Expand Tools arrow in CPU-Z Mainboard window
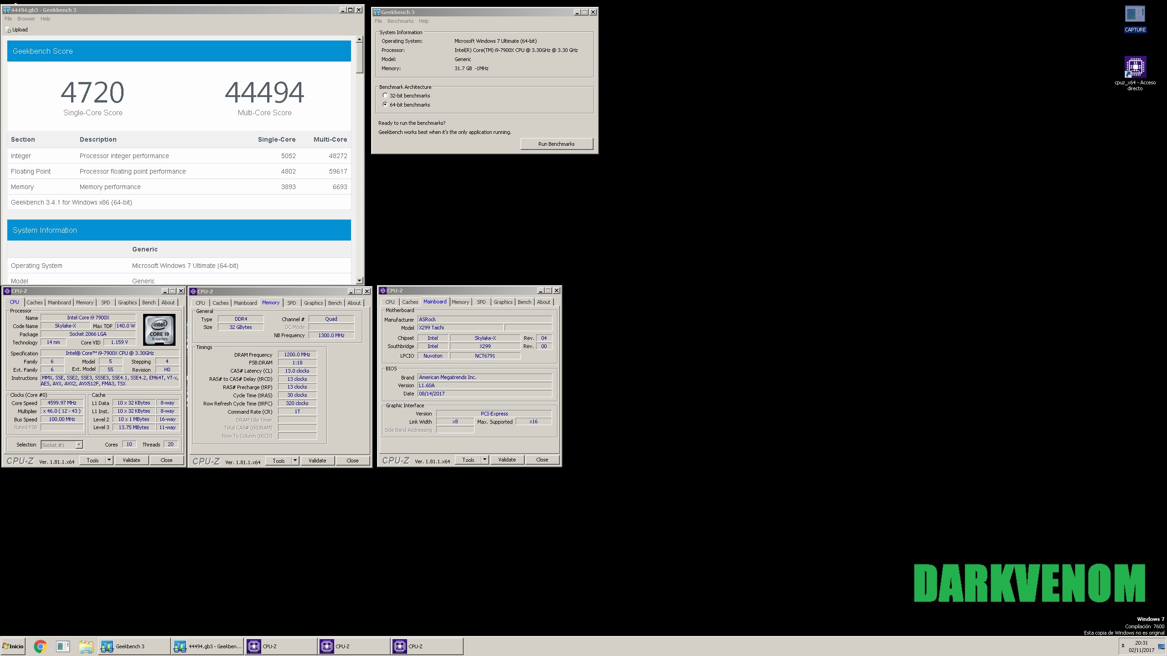The width and height of the screenshot is (1167, 656). point(485,460)
